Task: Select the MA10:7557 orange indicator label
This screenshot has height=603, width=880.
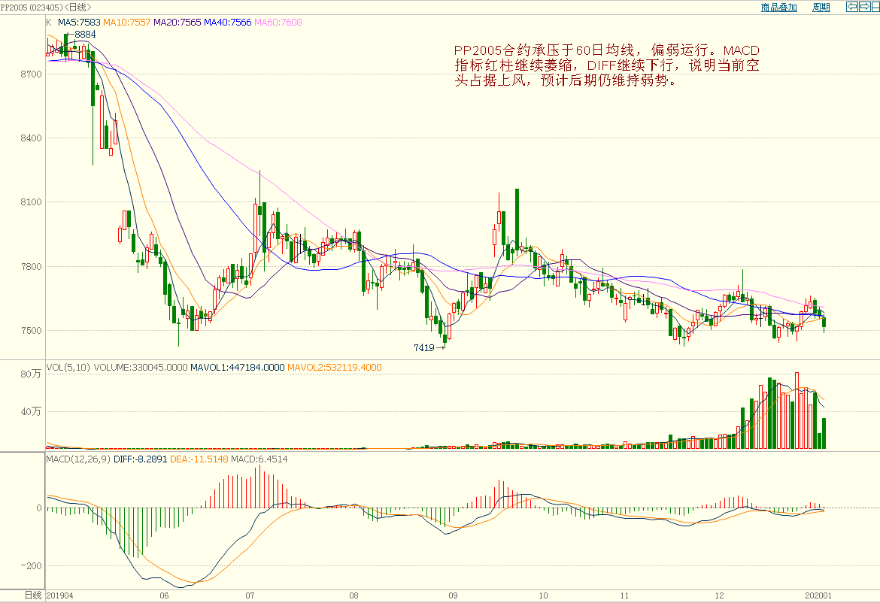Action: (x=126, y=23)
